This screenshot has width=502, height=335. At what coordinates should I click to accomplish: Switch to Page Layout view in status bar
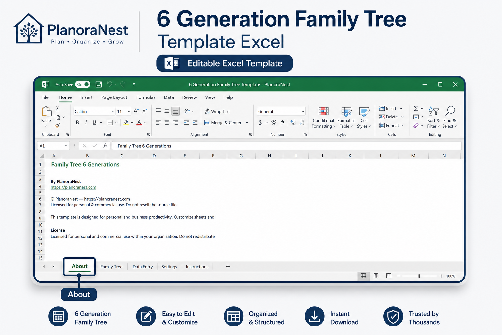point(376,276)
